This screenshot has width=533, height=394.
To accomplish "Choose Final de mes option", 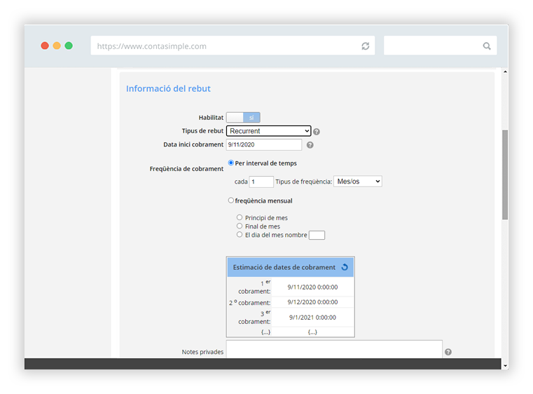I will [x=240, y=226].
